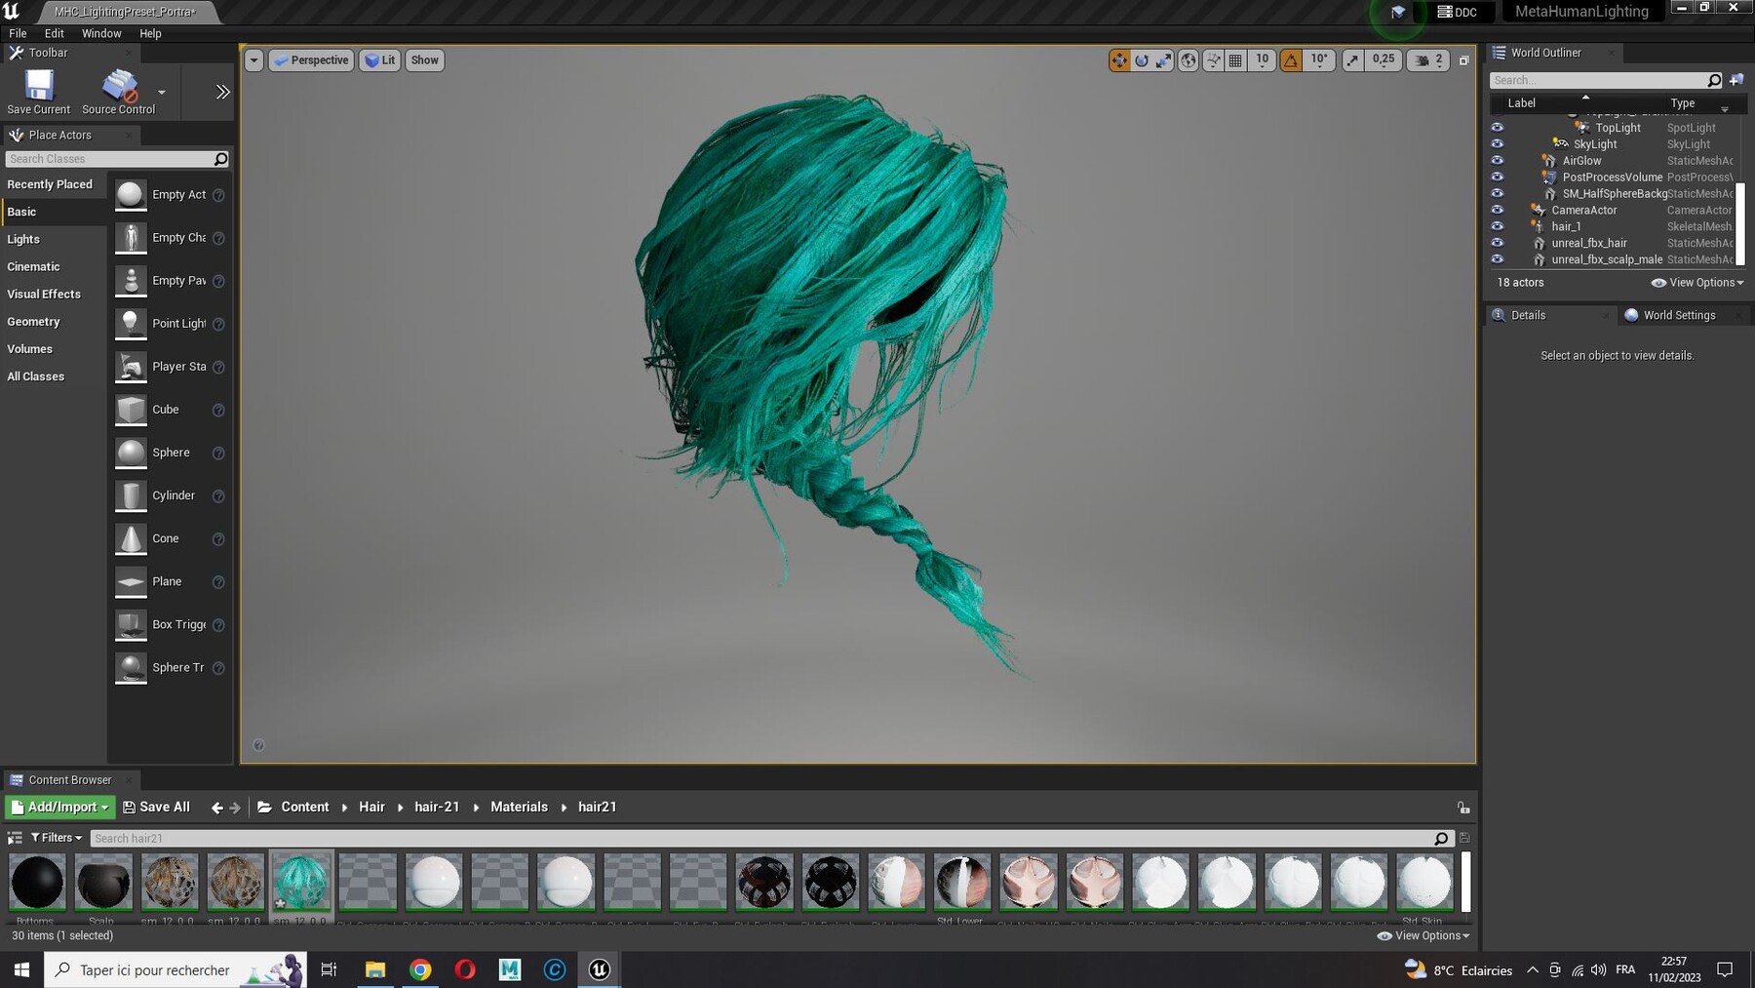Toggle visibility of CameraActor

pos(1498,210)
